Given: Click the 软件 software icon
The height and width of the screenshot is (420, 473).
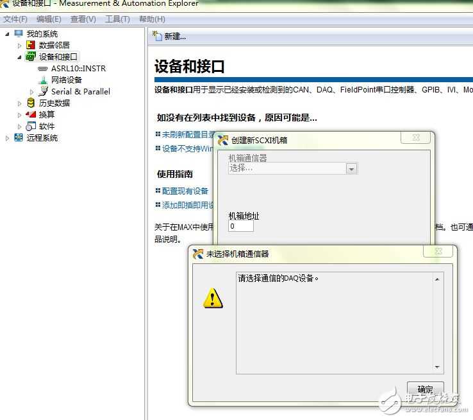Looking at the screenshot, I should click(31, 126).
